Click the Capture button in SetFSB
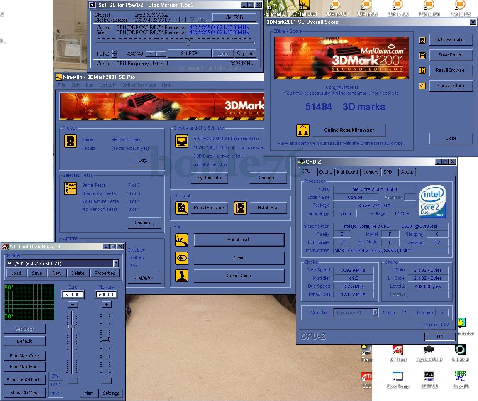This screenshot has height=401, width=478. point(245,54)
